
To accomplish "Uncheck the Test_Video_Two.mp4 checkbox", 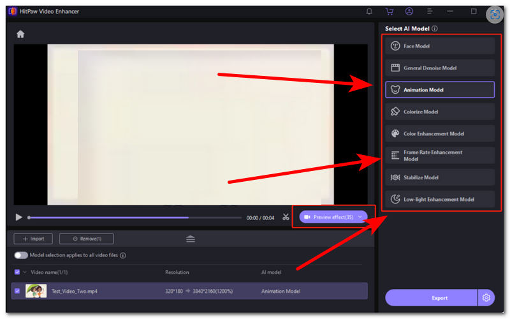I will tap(17, 291).
